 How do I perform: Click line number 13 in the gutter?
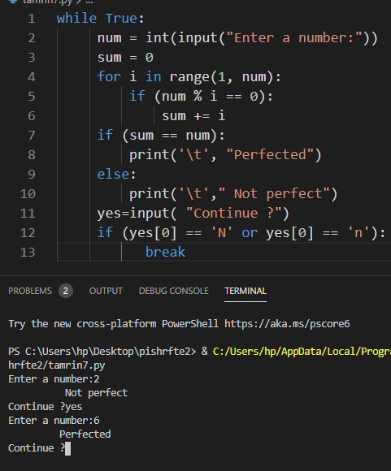coord(28,253)
